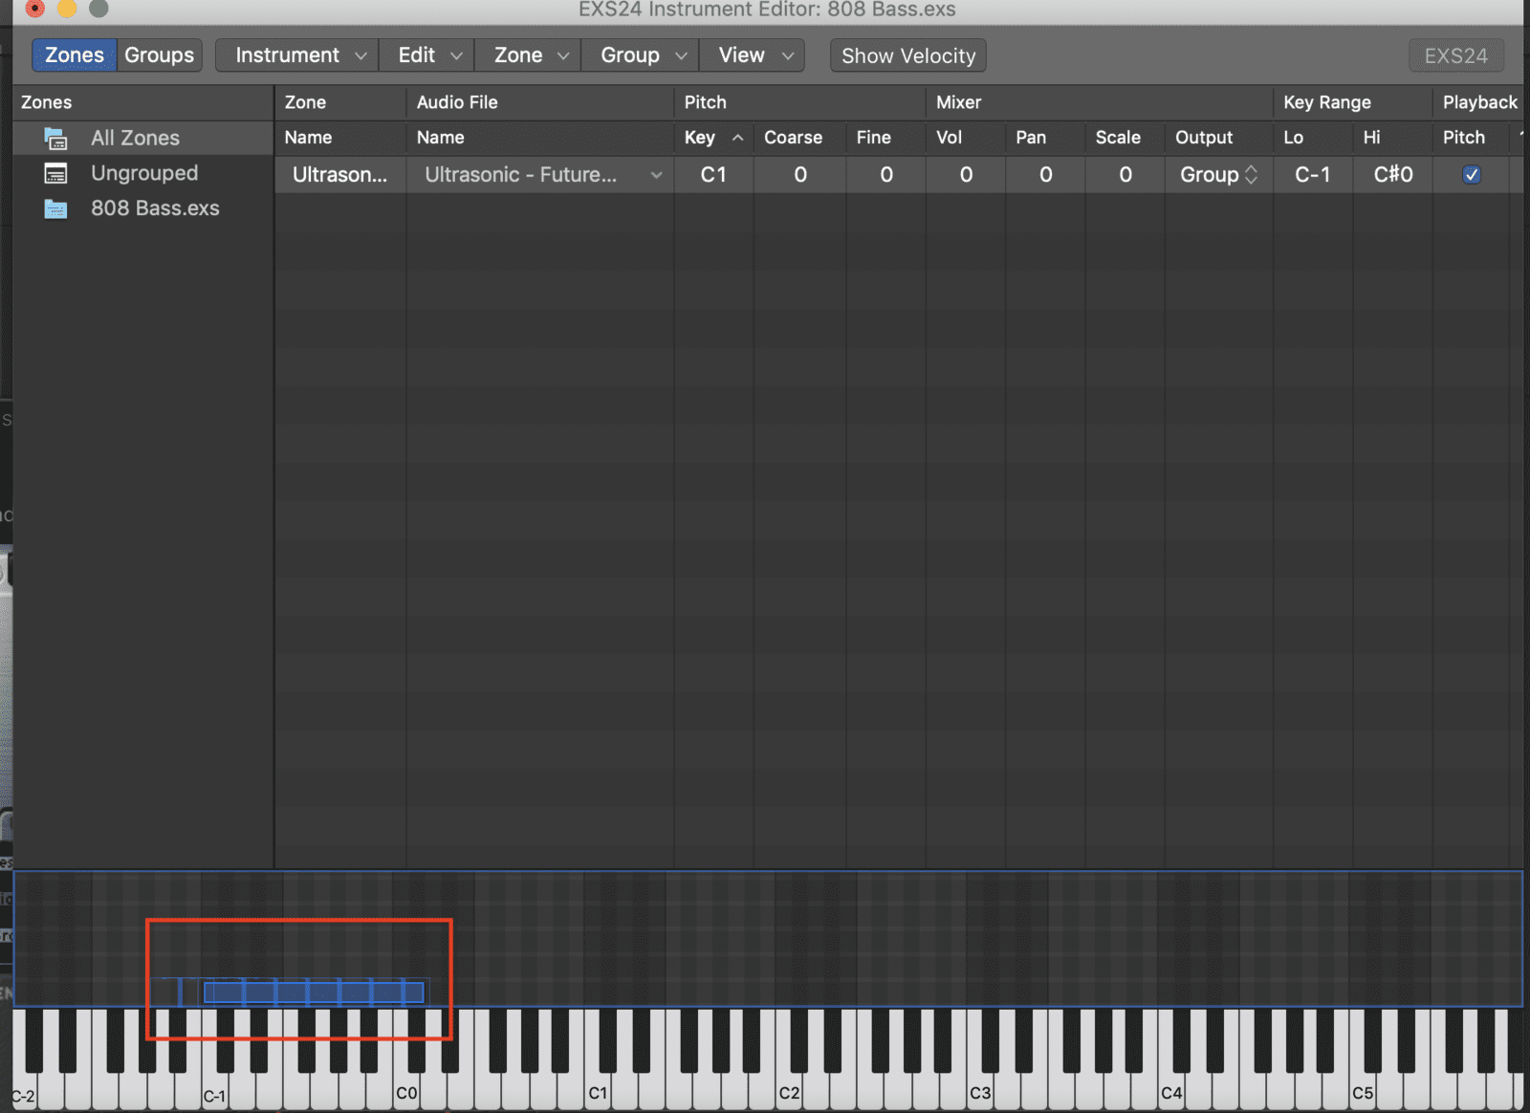Click the Ungrouped list icon
Viewport: 1530px width, 1113px height.
[x=55, y=174]
